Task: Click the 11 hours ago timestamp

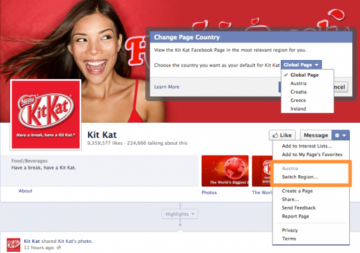Action: [39, 248]
